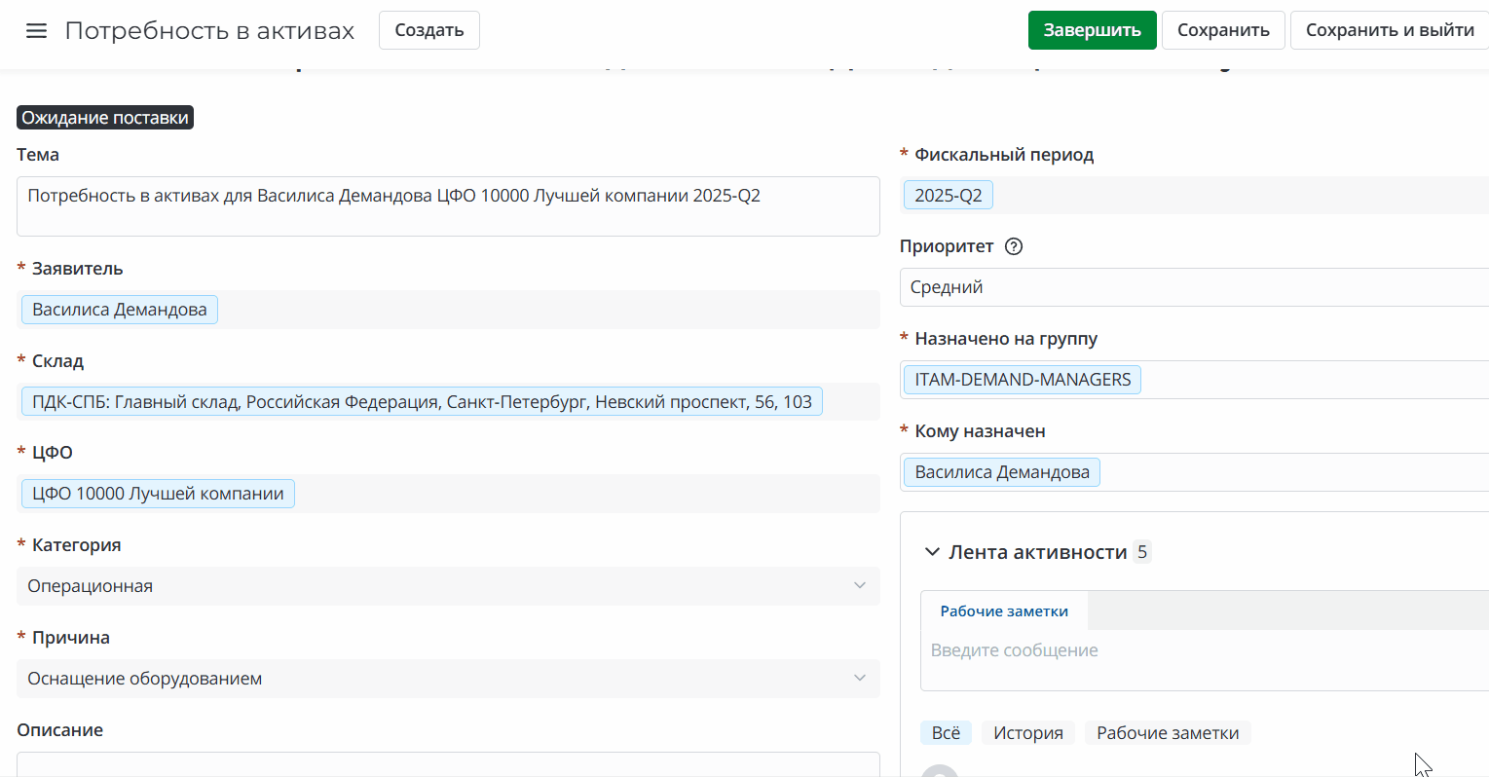Click the ЦФО 10000 Лучшей компании tag

point(158,494)
